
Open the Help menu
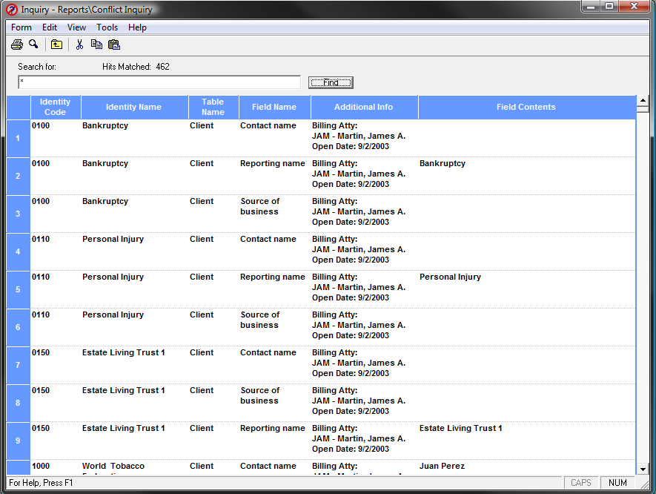137,27
